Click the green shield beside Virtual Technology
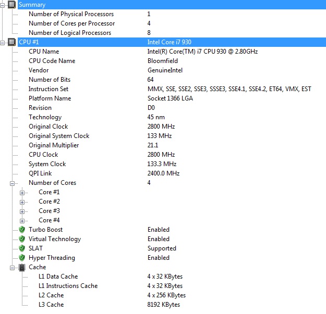Image resolution: width=326 pixels, height=314 pixels. [22, 239]
